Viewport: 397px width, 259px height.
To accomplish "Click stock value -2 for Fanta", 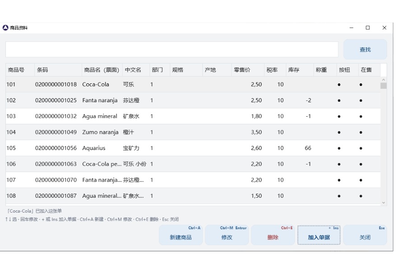I will pyautogui.click(x=308, y=100).
